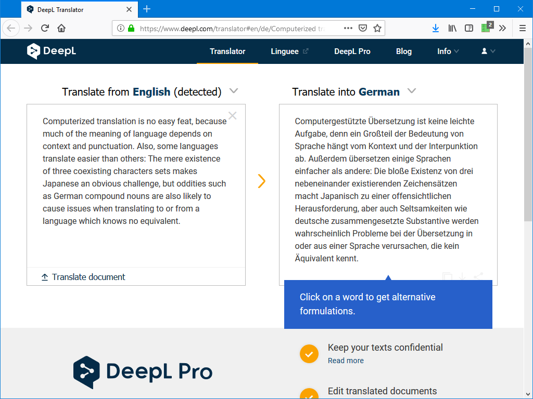The width and height of the screenshot is (533, 399).
Task: Open the Linguee link in the navigation
Action: coord(289,51)
